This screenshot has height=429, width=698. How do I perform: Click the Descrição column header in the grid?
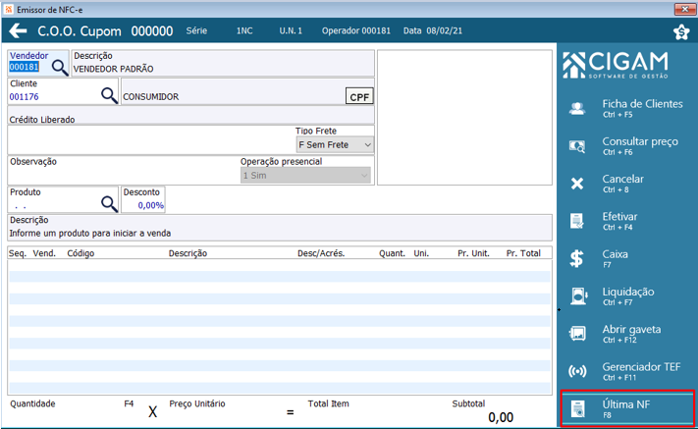pos(188,253)
